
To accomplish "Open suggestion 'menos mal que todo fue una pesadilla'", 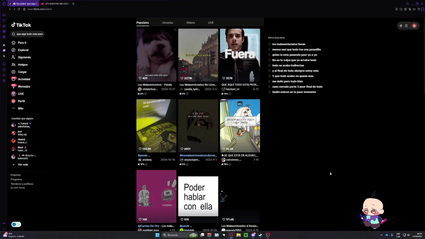I will [296, 49].
